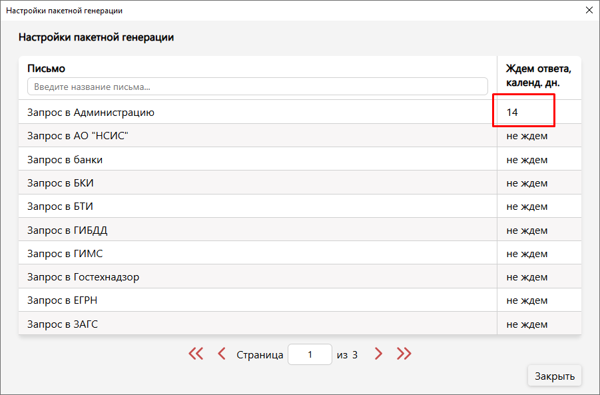Image resolution: width=600 pixels, height=395 pixels.
Task: Click wait value for Запрос в ЗАГС
Action: coord(527,324)
